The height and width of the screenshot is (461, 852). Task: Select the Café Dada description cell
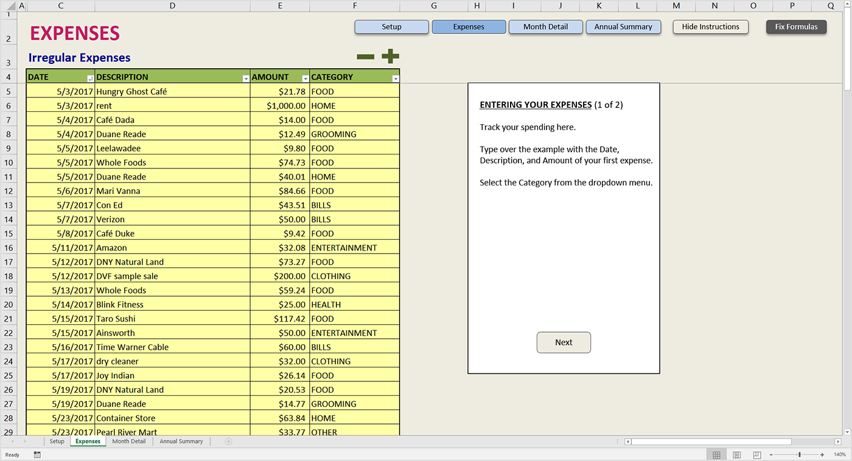tap(172, 120)
